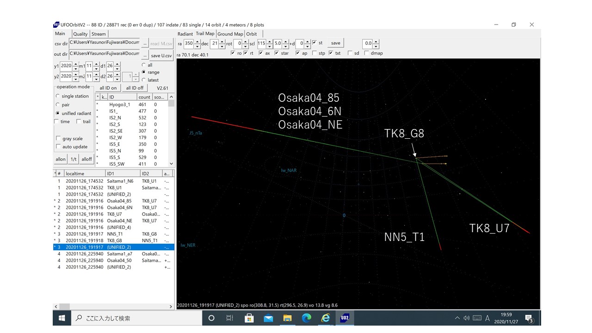Enable the gray scale checkbox

tap(58, 138)
